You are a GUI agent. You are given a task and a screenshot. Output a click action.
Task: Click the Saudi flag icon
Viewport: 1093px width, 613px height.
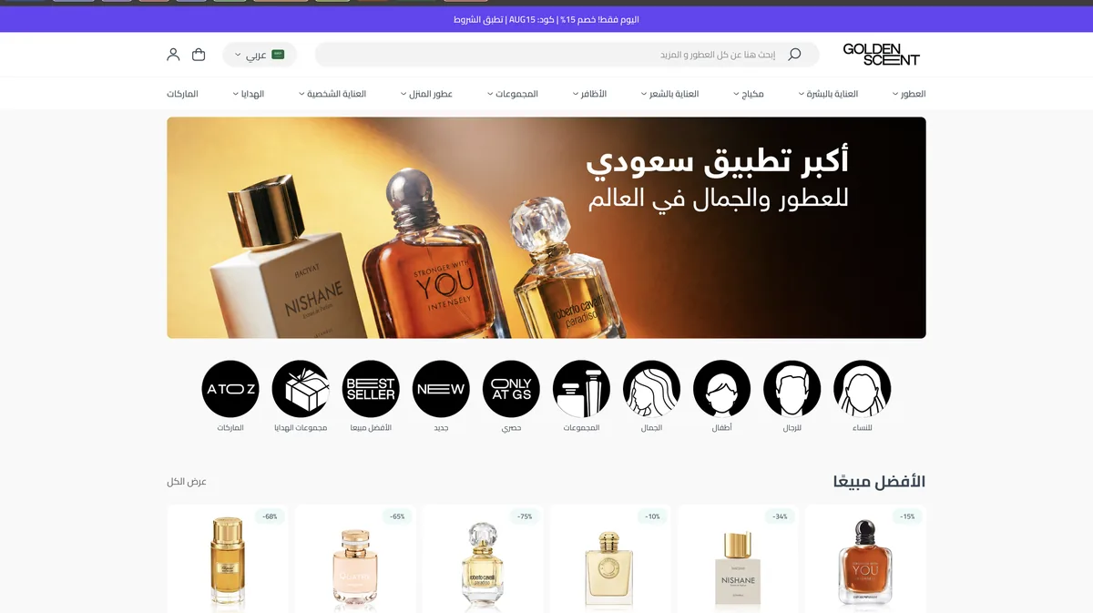tap(279, 55)
